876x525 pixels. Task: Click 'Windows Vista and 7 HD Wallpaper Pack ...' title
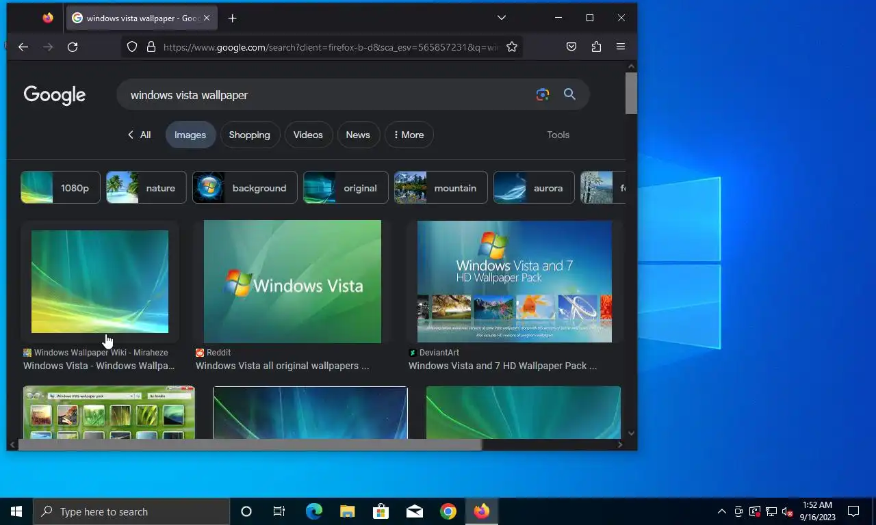502,366
